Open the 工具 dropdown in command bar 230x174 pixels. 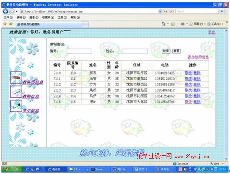[215, 24]
